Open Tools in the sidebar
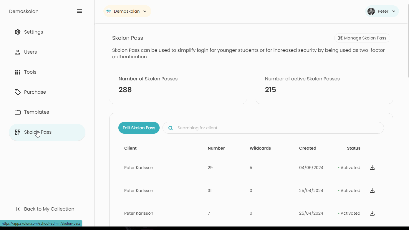Viewport: 409px width, 230px height. click(x=47, y=72)
